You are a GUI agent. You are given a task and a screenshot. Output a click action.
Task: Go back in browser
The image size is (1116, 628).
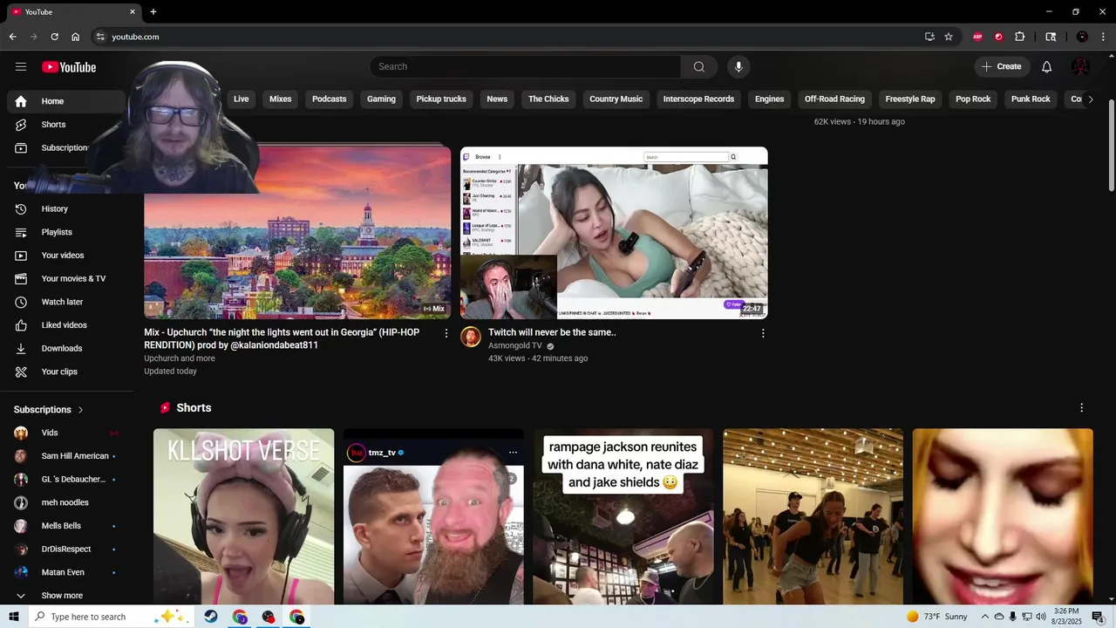click(12, 37)
